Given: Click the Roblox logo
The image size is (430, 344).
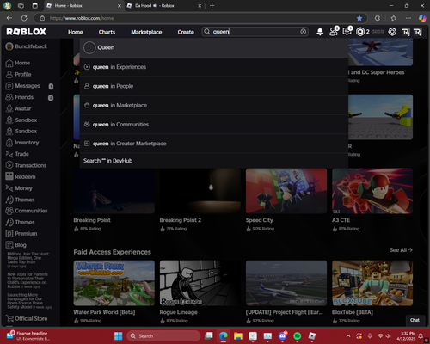Looking at the screenshot, I should 26,32.
